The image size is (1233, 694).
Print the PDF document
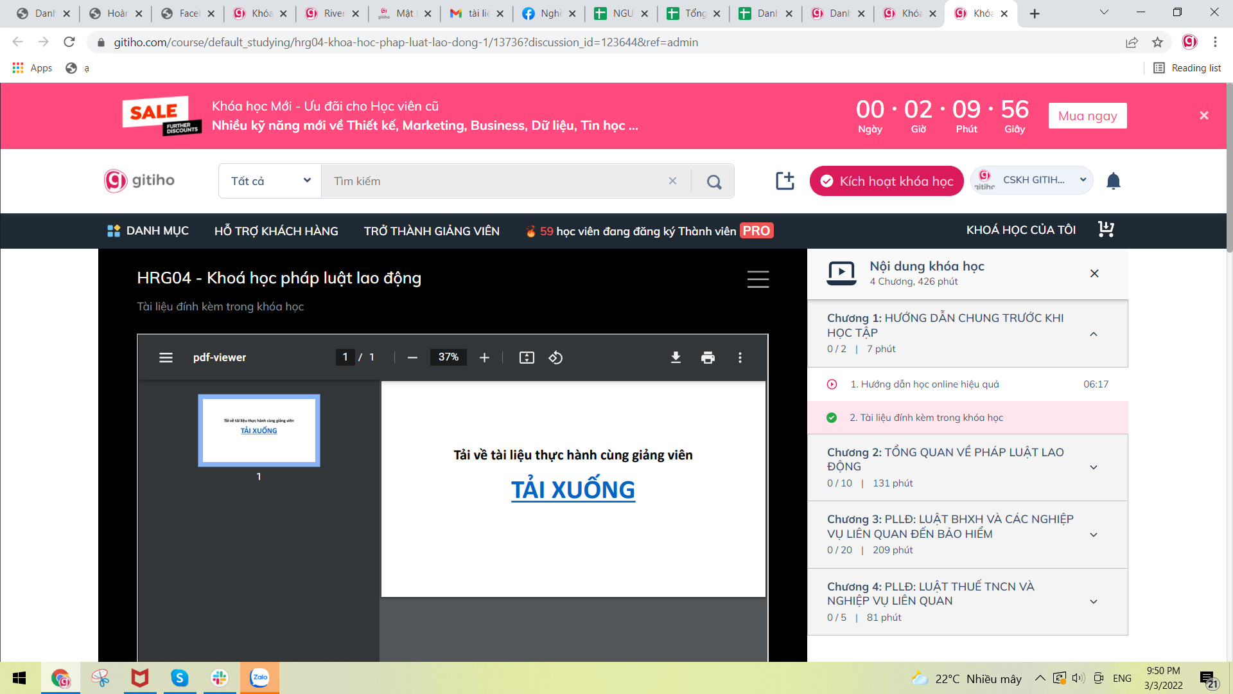pos(708,357)
